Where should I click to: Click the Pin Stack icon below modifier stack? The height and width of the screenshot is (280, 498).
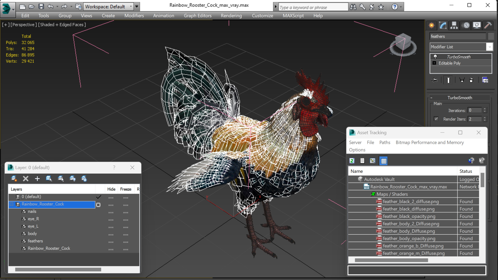pos(434,80)
